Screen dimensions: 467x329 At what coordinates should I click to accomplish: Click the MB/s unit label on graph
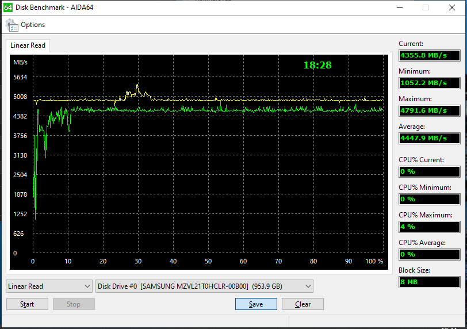pos(20,62)
